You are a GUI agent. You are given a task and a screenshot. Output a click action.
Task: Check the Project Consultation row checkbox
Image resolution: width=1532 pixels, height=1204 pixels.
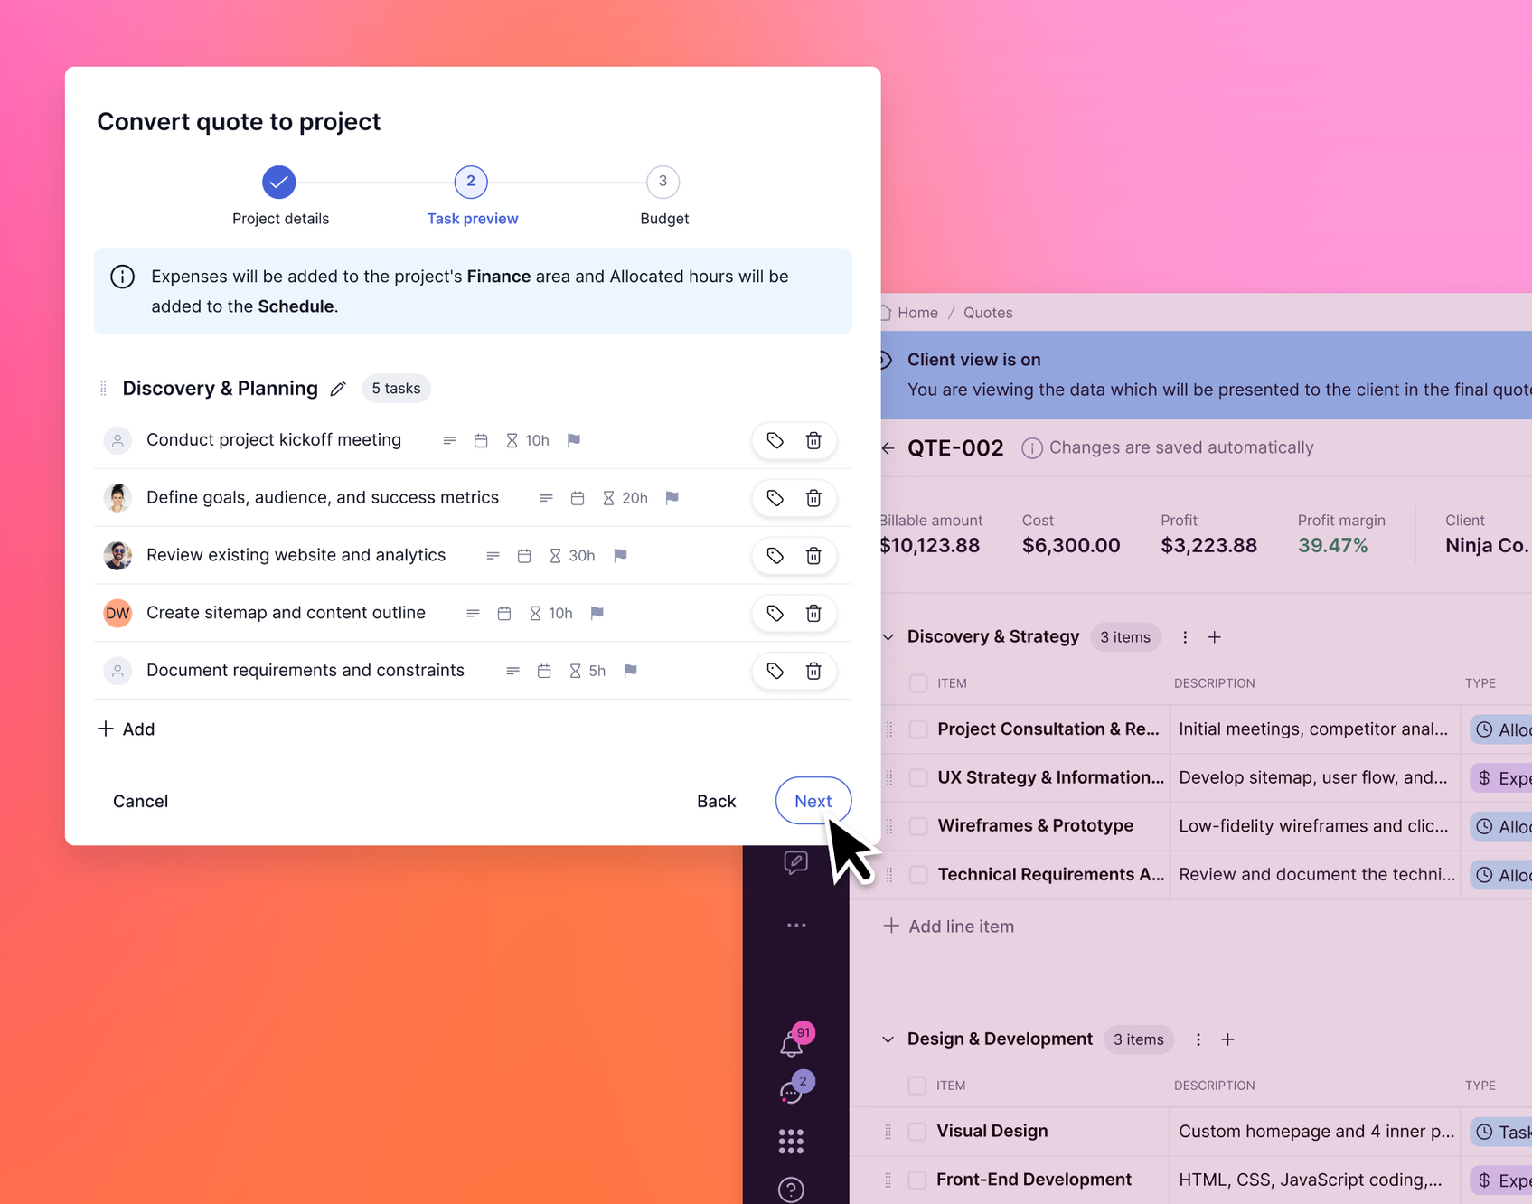click(918, 729)
